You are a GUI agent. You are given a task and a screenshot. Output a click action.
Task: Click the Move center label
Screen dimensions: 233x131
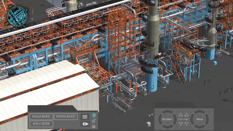pos(200,119)
